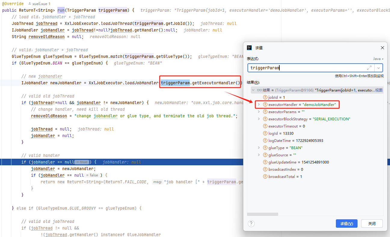Expand the executorHandler node
390x237 pixels.
pyautogui.click(x=259, y=104)
